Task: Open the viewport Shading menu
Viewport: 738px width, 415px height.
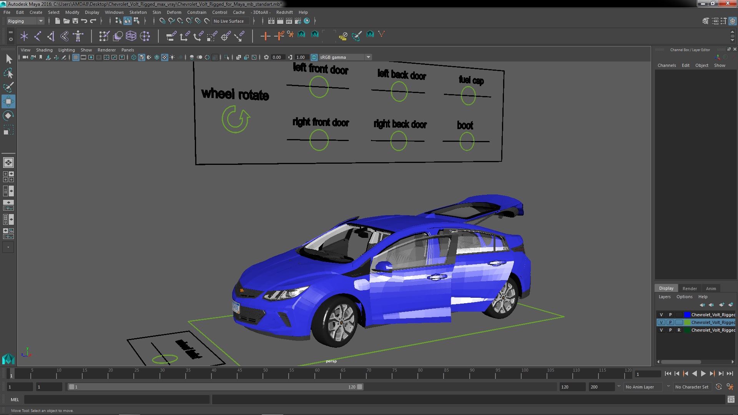Action: (44, 50)
